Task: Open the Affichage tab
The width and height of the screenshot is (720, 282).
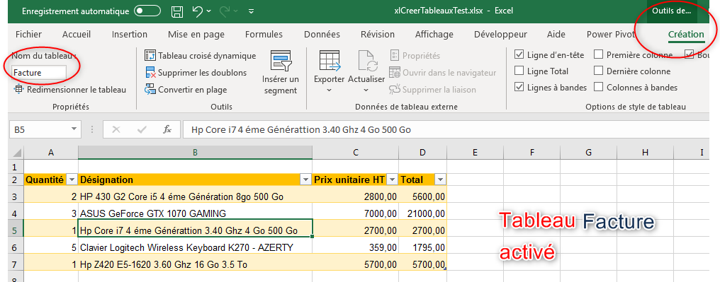Action: pos(434,35)
